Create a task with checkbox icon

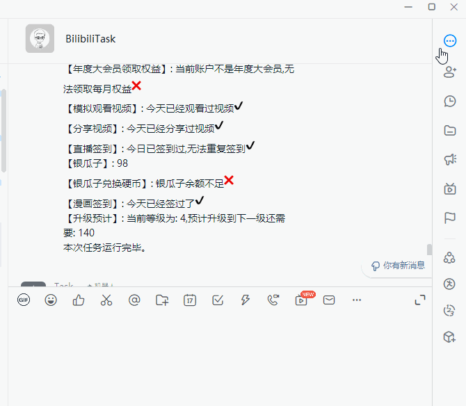218,300
